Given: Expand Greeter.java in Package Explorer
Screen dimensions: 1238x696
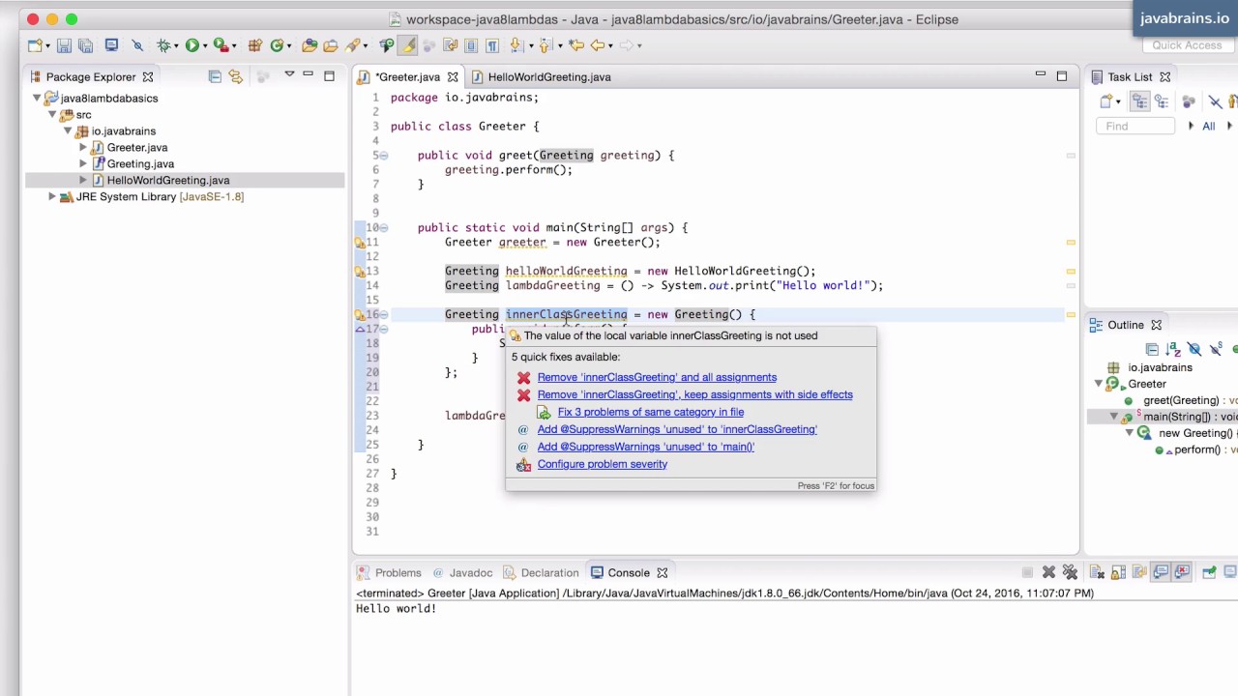Looking at the screenshot, I should 83,147.
